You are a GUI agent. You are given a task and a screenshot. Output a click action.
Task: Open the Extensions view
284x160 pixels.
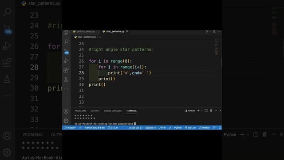(66, 70)
